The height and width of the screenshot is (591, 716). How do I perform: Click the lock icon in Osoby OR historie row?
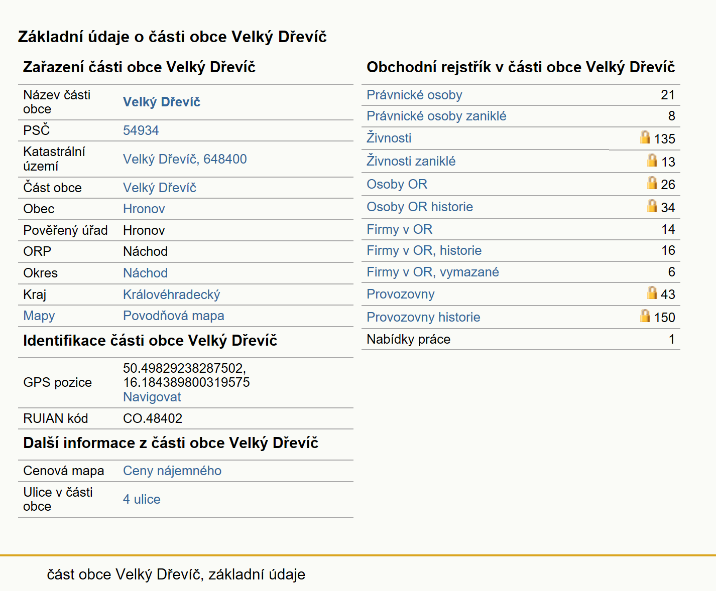652,206
